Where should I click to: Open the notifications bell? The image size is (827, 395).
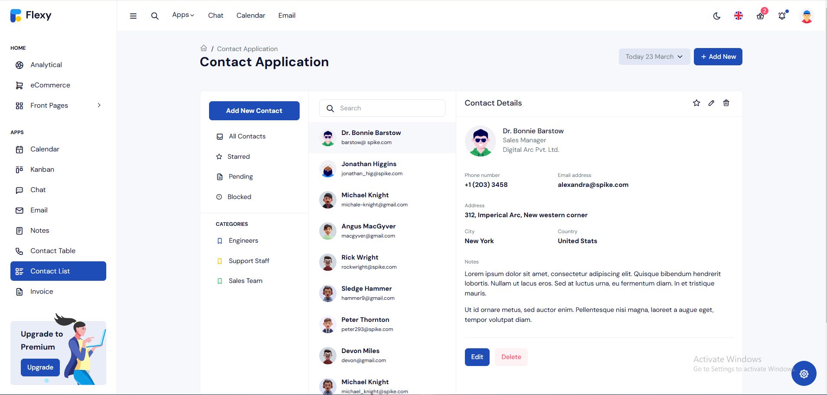pyautogui.click(x=782, y=16)
